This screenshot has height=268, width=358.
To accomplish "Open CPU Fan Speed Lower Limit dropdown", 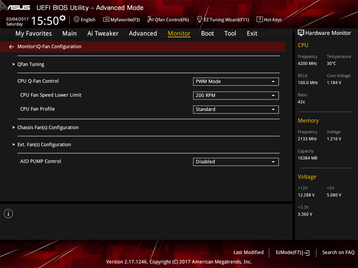I will [x=236, y=95].
